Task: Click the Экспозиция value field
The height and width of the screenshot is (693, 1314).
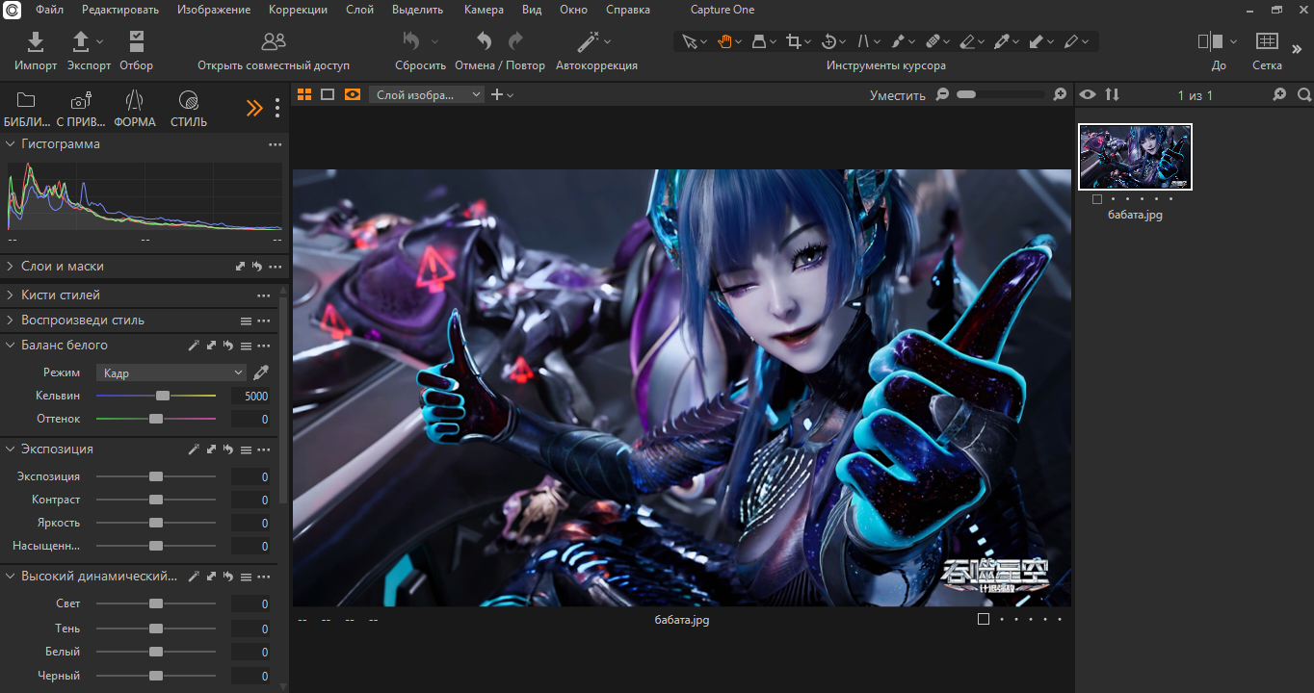Action: point(250,476)
